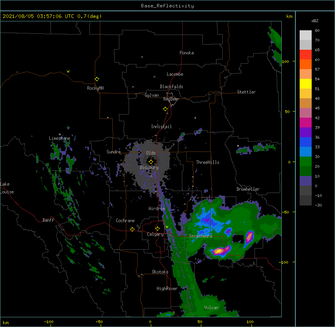Click the RockyMH label
Viewport: 335px width, 327px height.
tap(95, 88)
